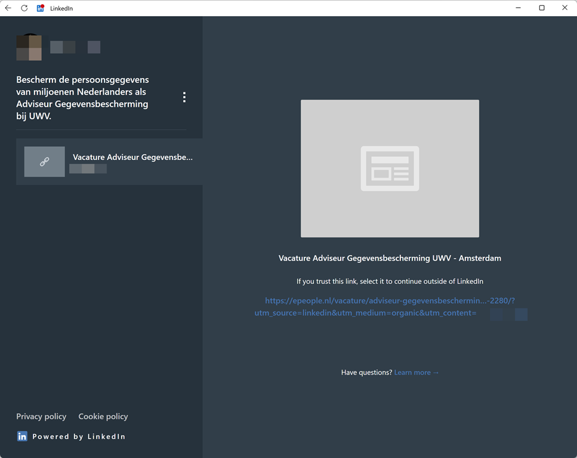Screen dimensions: 577x458
Task: Open the three-dot more options menu
Action: coord(184,97)
